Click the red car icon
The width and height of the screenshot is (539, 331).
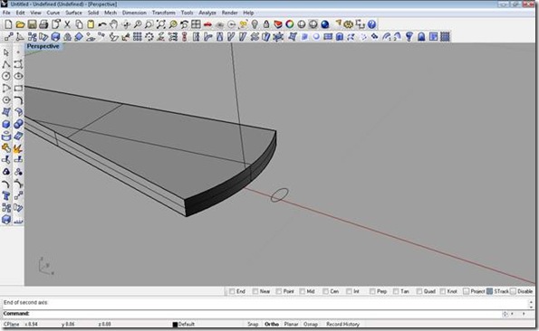[207, 24]
